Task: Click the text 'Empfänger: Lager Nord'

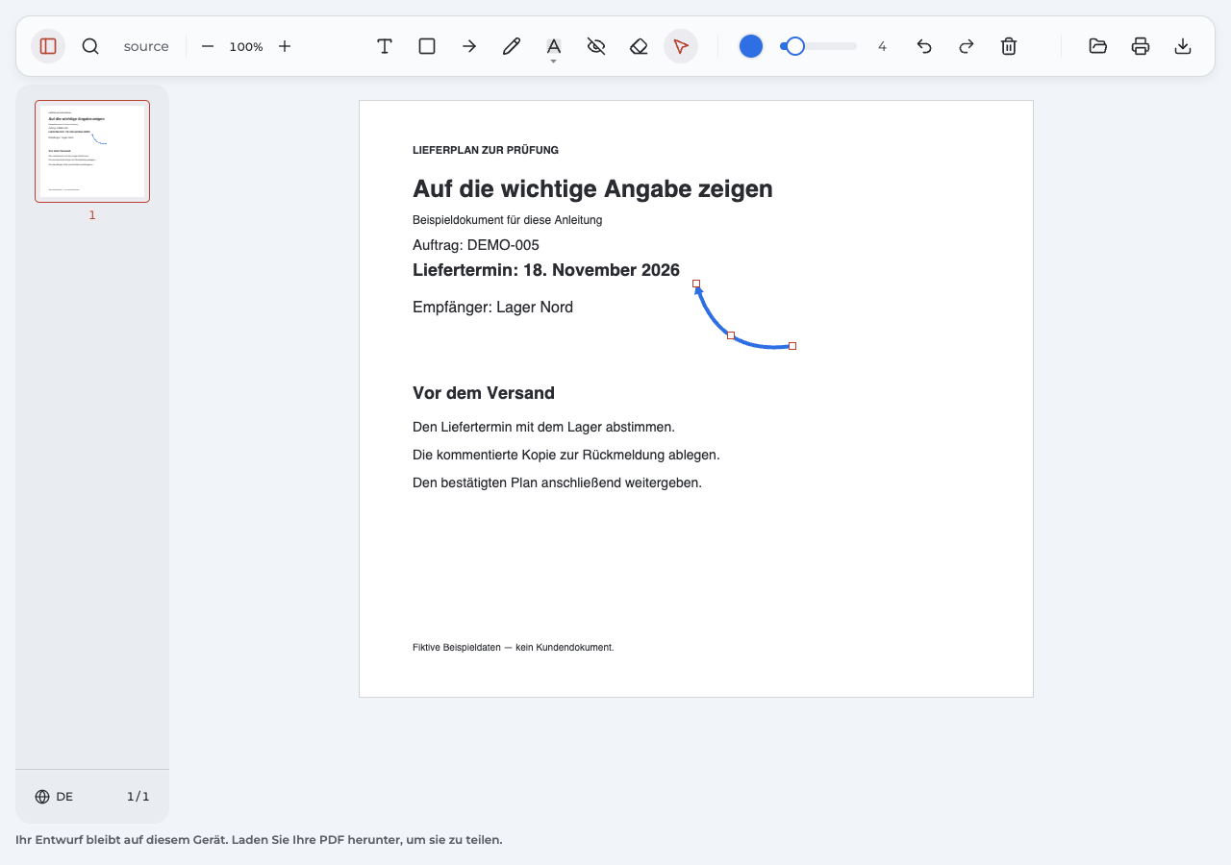Action: 492,308
